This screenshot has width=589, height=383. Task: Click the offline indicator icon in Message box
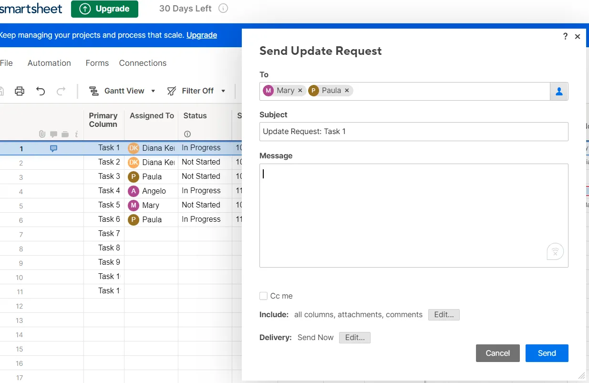coord(555,251)
